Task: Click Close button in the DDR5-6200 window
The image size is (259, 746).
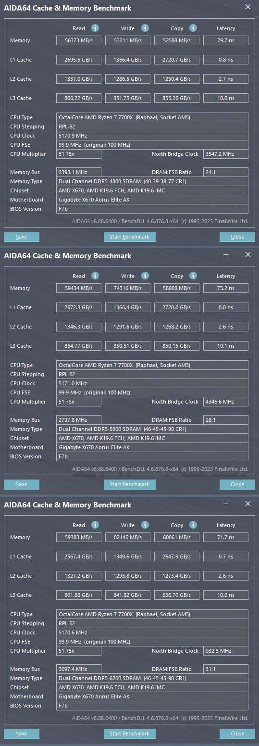Action: 237,733
